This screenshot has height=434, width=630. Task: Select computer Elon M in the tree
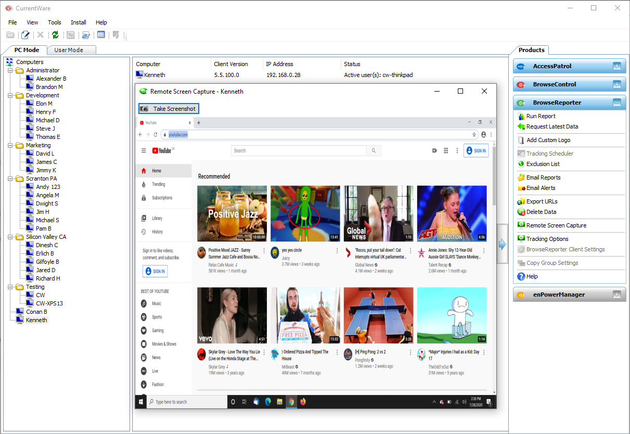44,104
